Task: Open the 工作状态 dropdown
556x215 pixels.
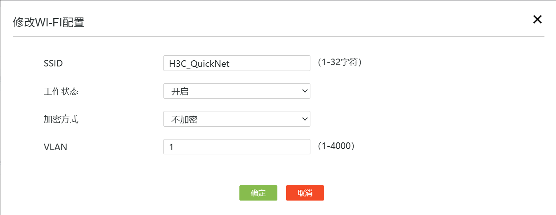Action: (237, 91)
